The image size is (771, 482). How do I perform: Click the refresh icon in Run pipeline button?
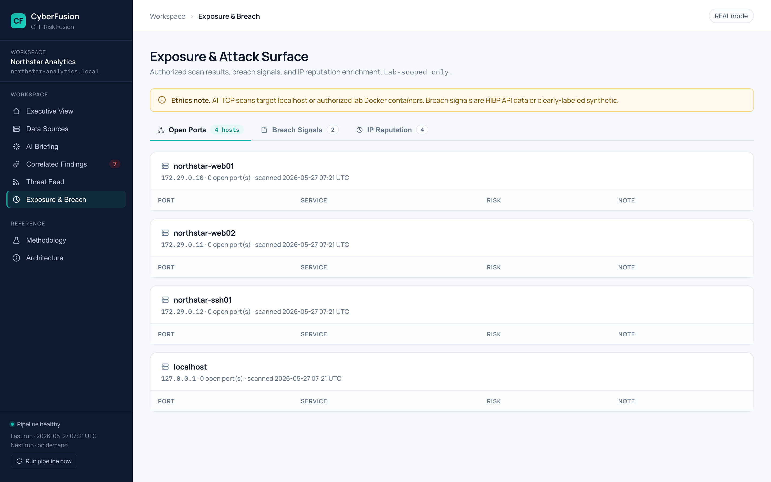click(19, 461)
